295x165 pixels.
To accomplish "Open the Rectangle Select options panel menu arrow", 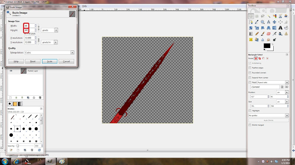I will tap(287, 55).
